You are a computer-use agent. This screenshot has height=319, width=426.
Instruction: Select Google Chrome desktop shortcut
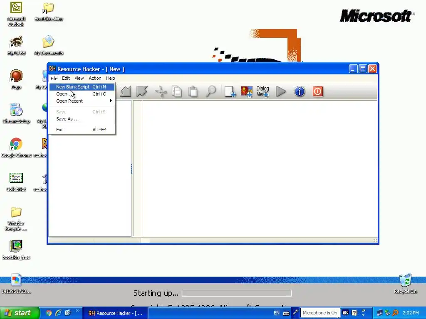pos(16,147)
